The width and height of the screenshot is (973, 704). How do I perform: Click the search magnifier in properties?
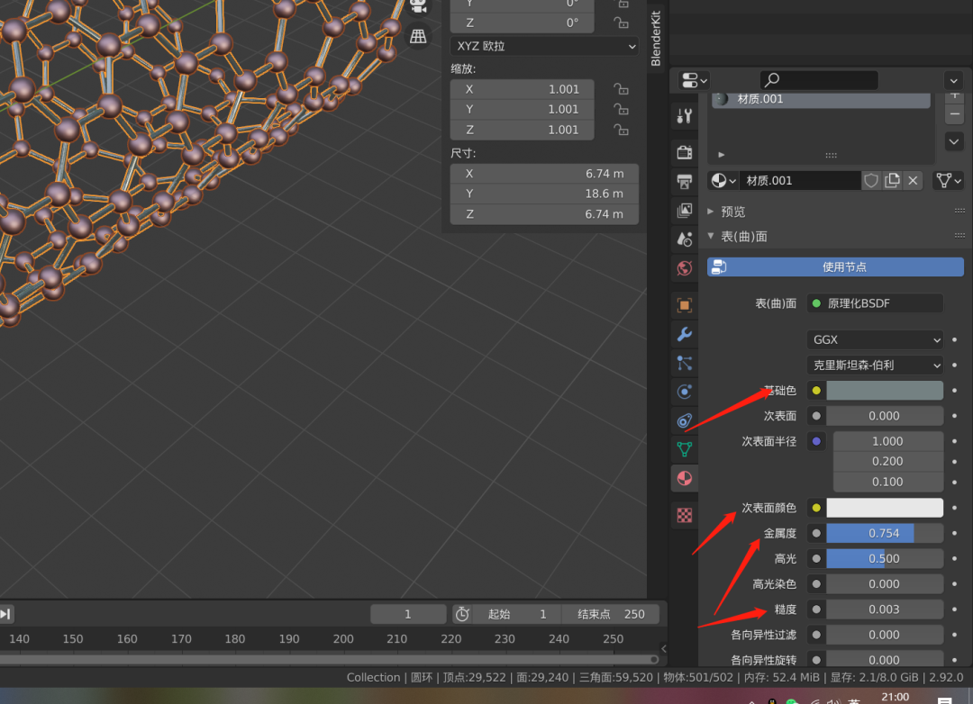click(772, 80)
